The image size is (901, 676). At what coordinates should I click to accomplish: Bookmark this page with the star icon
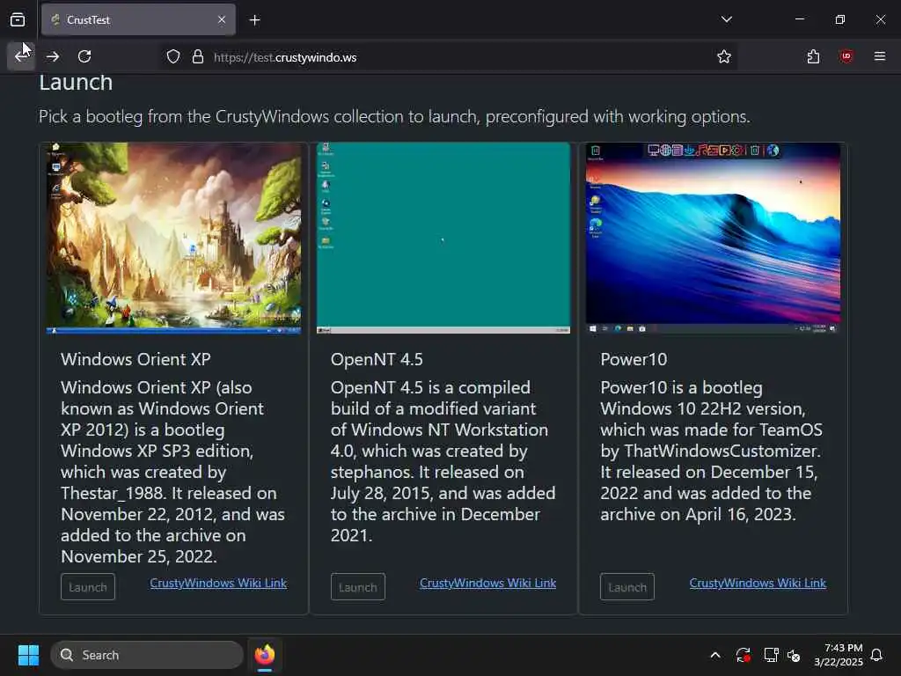coord(724,57)
